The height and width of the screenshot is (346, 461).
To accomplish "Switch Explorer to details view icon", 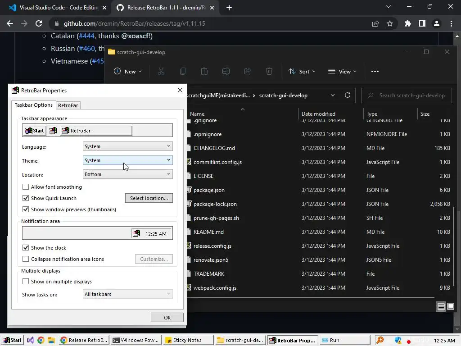I will (441, 307).
